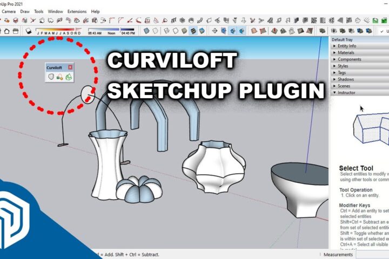Image resolution: width=389 pixels, height=259 pixels.
Task: Expand the Components panel
Action: 360,59
